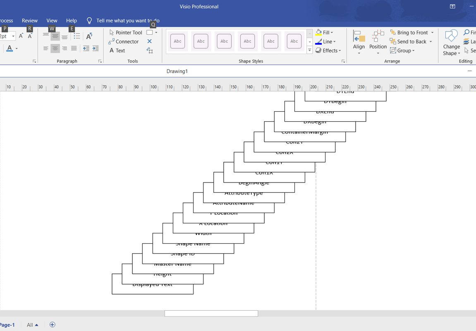Select the Text Block rotate tool
Screen dimensions: 476x331
[x=150, y=51]
